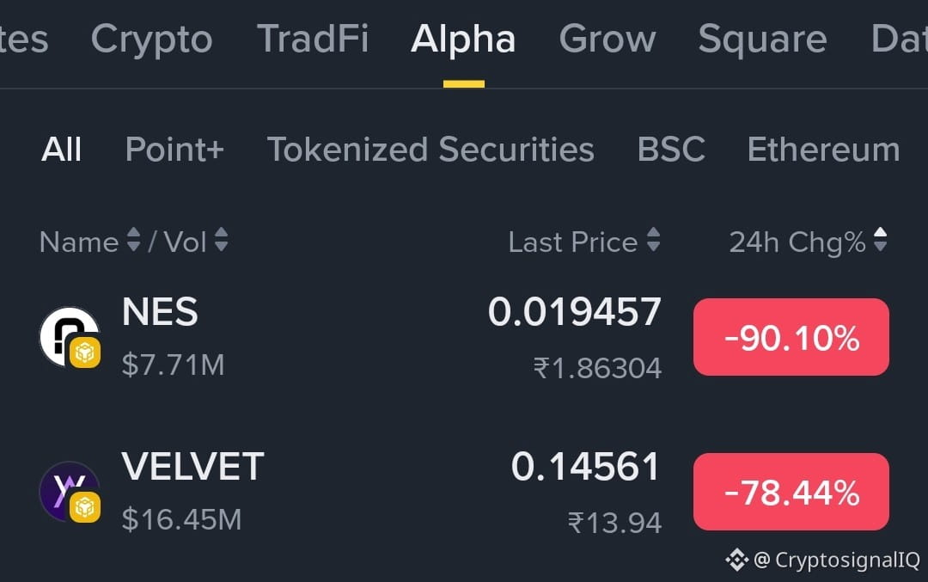
Task: Show Tokenized Securities filter
Action: click(430, 150)
